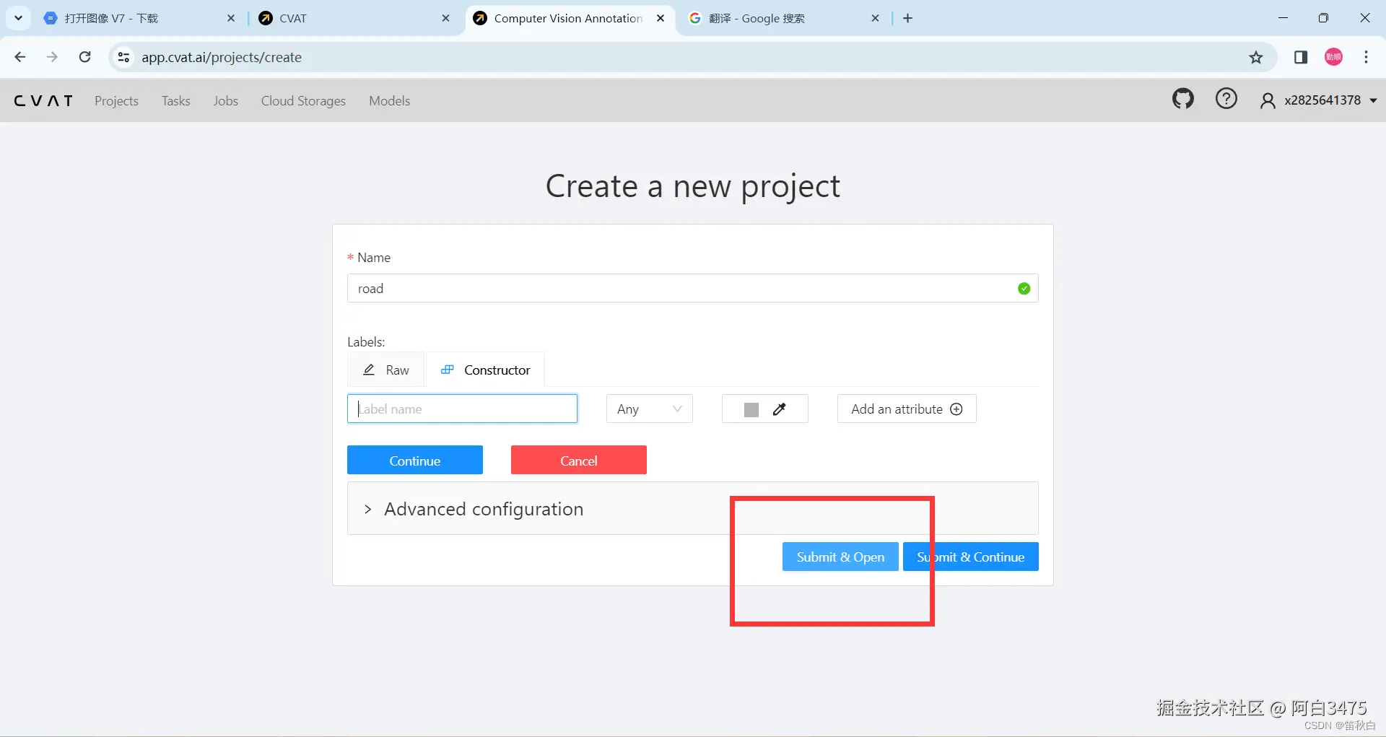Click the green name validation checkmark
The width and height of the screenshot is (1386, 737).
[x=1024, y=289]
